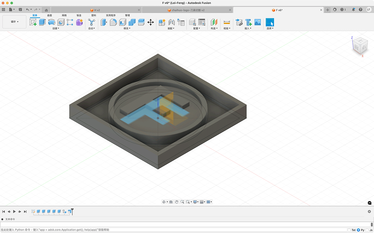
Task: Select the Create Form tool
Action: (79, 22)
